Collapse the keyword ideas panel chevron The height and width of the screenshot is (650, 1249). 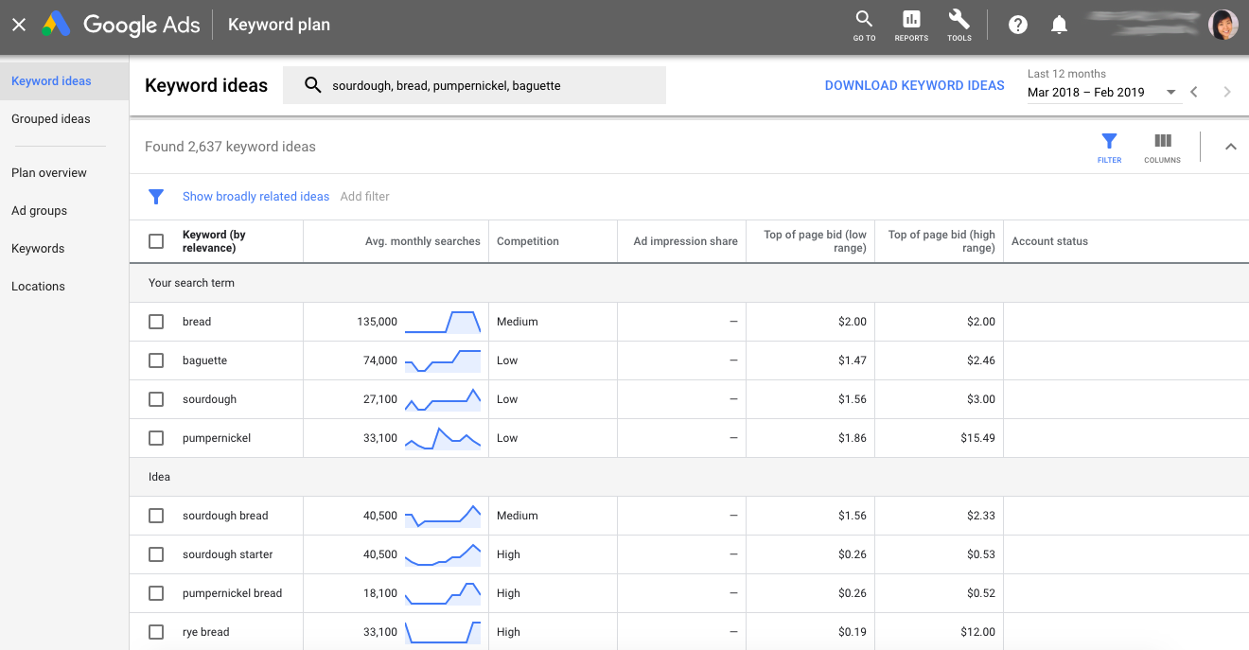coord(1230,147)
